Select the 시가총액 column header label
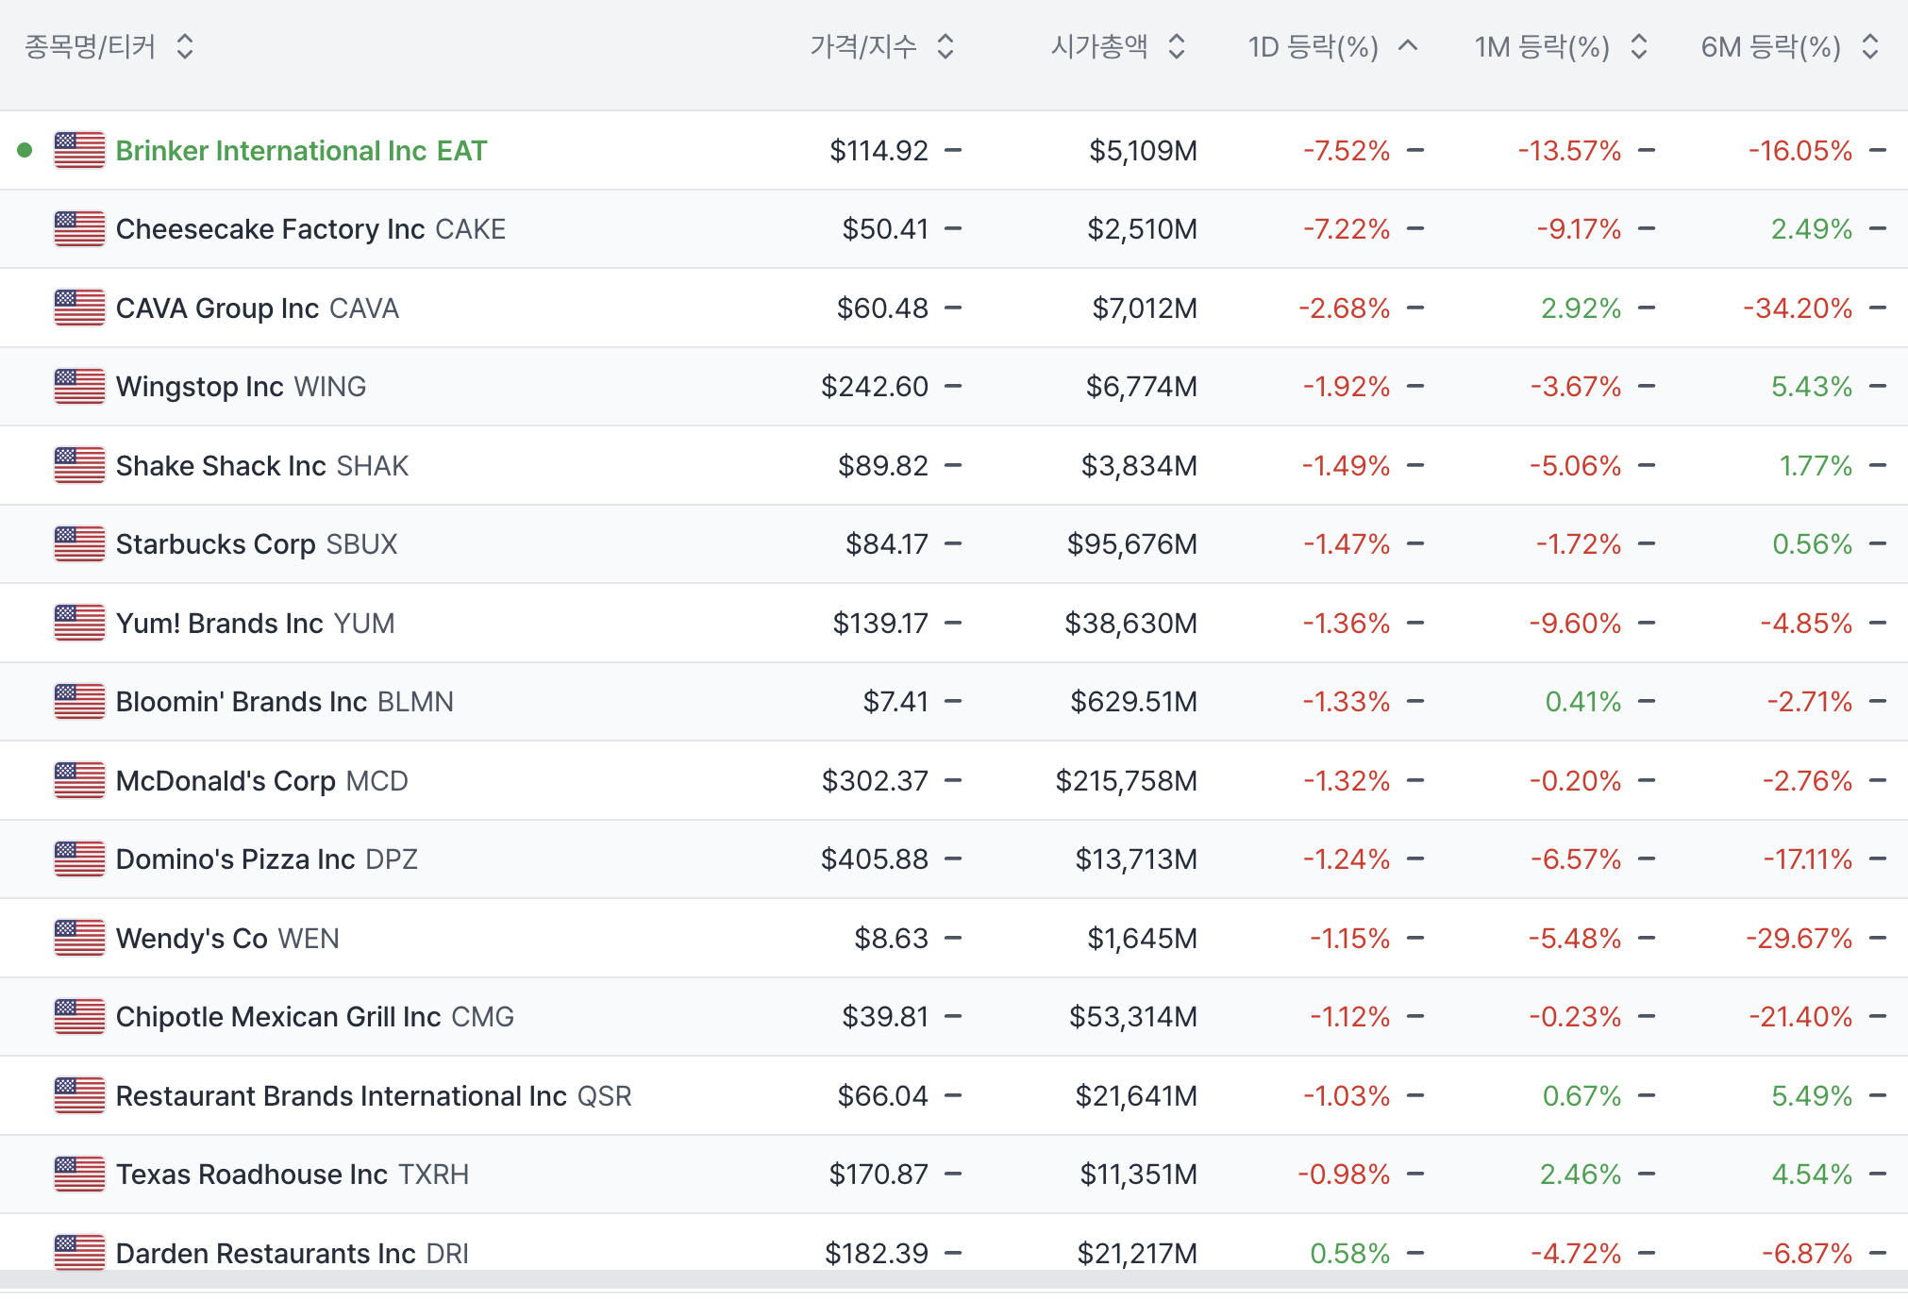 [1099, 46]
